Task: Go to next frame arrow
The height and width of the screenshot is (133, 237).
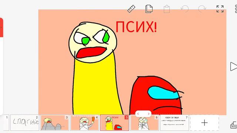Action: [x=148, y=114]
